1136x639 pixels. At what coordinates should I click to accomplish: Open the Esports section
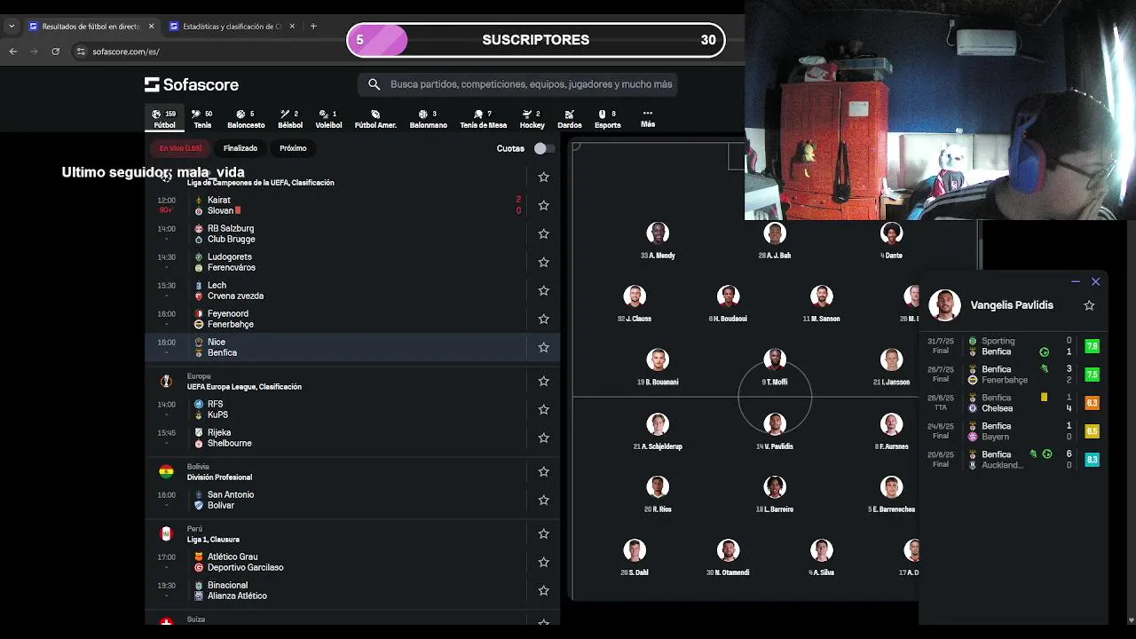pos(607,119)
